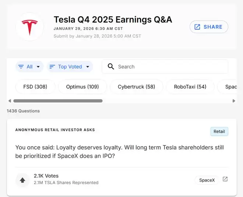This screenshot has width=243, height=197.
Task: Click scroll-left arrow of topic bar
Action: (10, 101)
